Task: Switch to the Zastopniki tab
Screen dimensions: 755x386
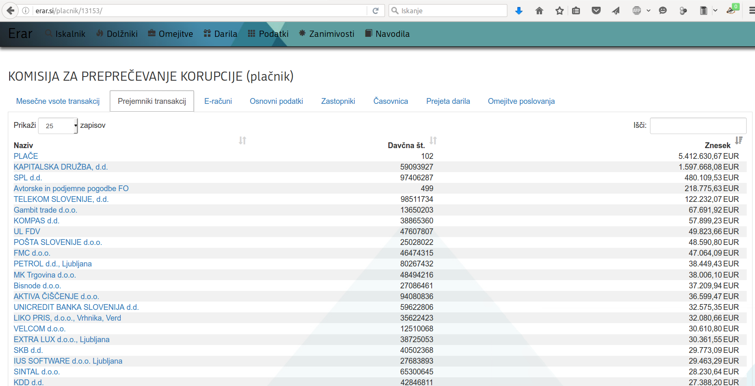Action: click(x=338, y=101)
